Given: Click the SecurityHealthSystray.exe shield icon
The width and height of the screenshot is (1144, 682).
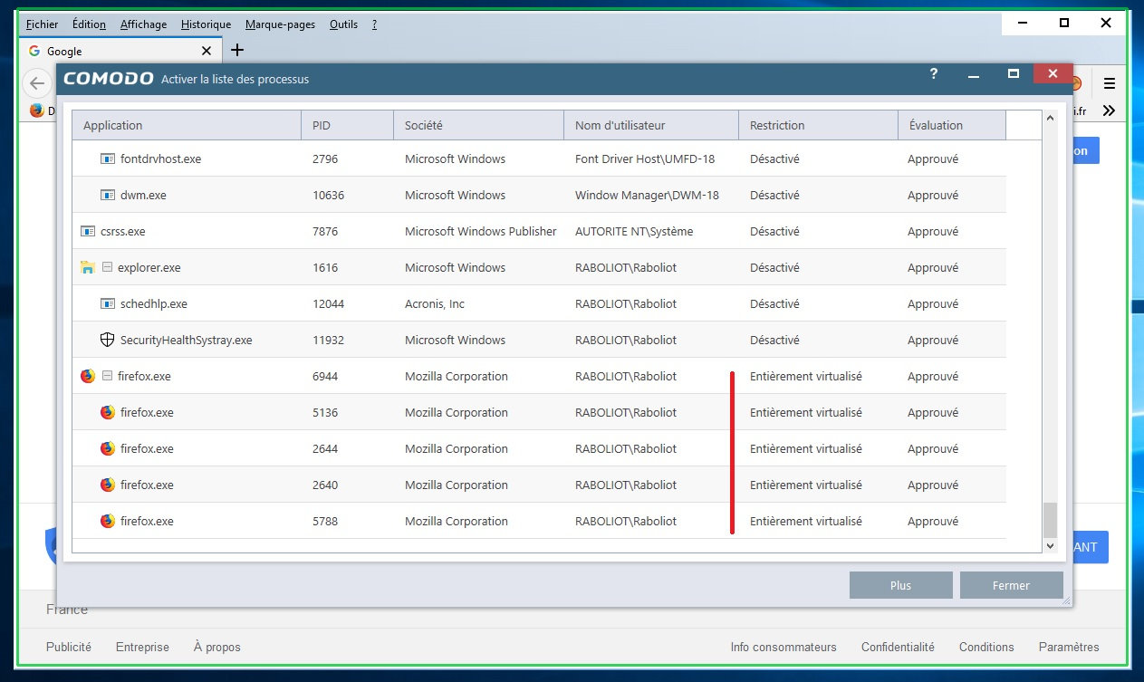Looking at the screenshot, I should tap(108, 340).
